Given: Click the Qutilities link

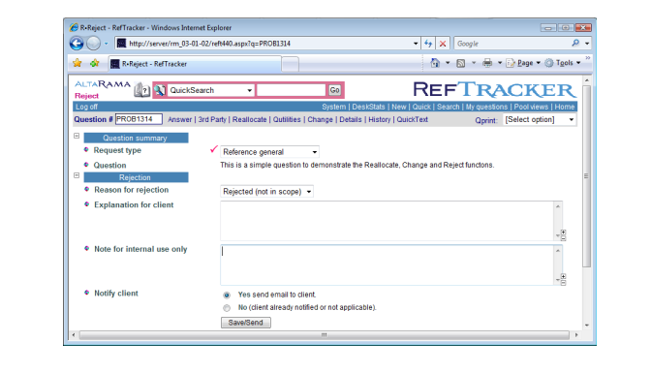Looking at the screenshot, I should pos(287,119).
